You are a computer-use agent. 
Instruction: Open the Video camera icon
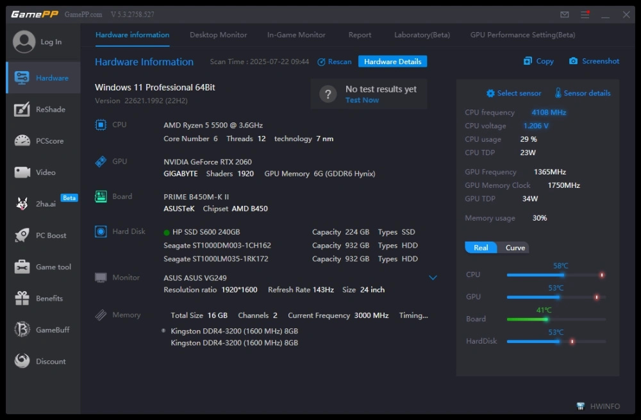(x=22, y=172)
